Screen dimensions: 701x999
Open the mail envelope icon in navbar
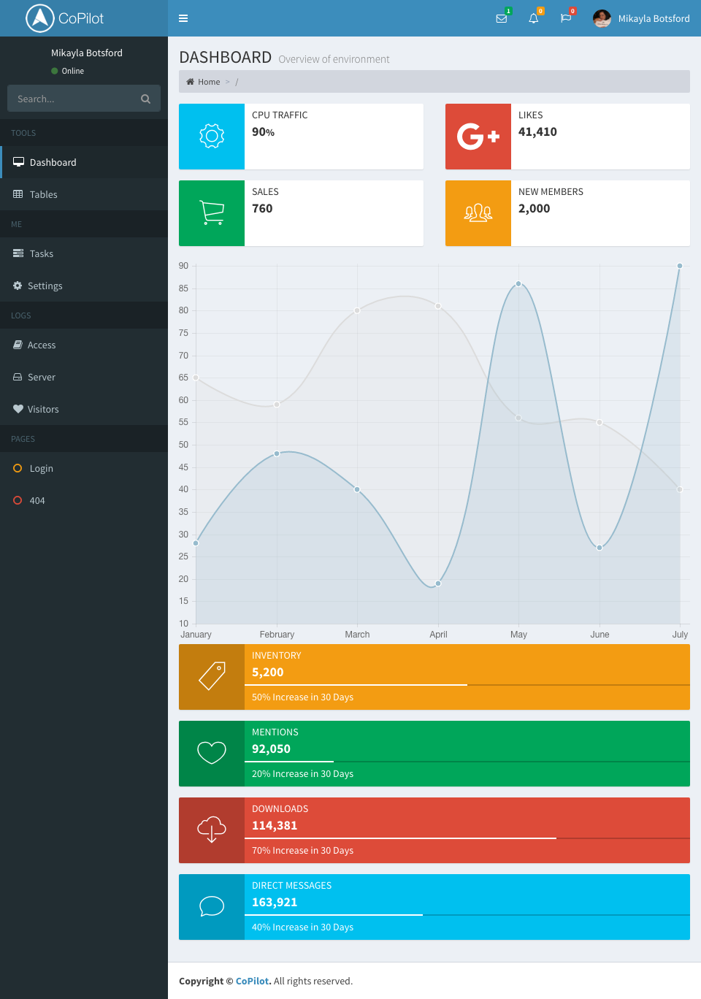coord(502,18)
